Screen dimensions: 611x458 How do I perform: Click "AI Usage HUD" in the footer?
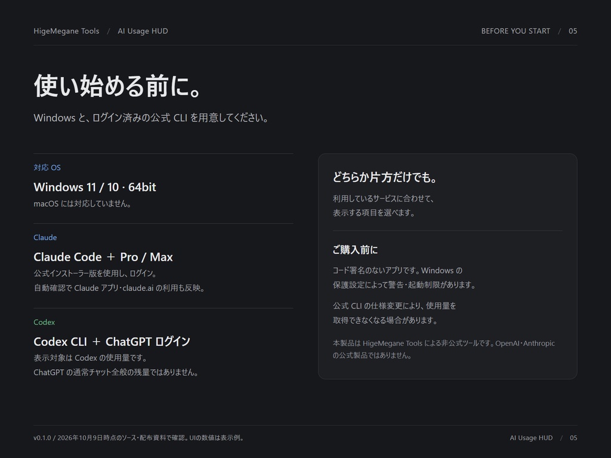pyautogui.click(x=531, y=438)
